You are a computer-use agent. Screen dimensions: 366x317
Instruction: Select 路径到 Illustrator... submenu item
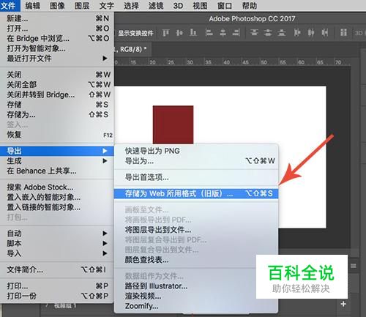pos(196,286)
